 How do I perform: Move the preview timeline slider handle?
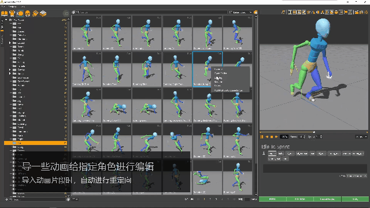coord(314,132)
